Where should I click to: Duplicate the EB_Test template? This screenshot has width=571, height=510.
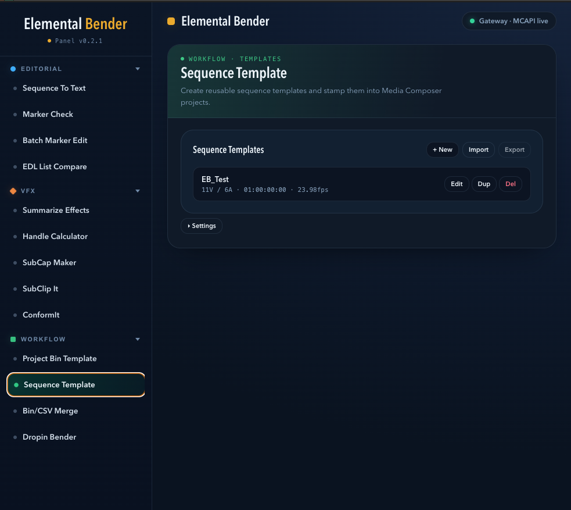coord(484,184)
